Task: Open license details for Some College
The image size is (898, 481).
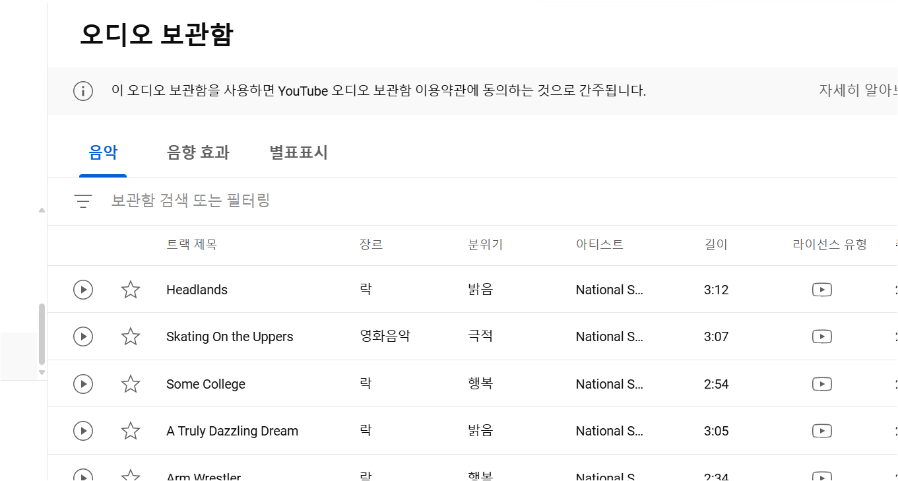Action: (x=821, y=383)
